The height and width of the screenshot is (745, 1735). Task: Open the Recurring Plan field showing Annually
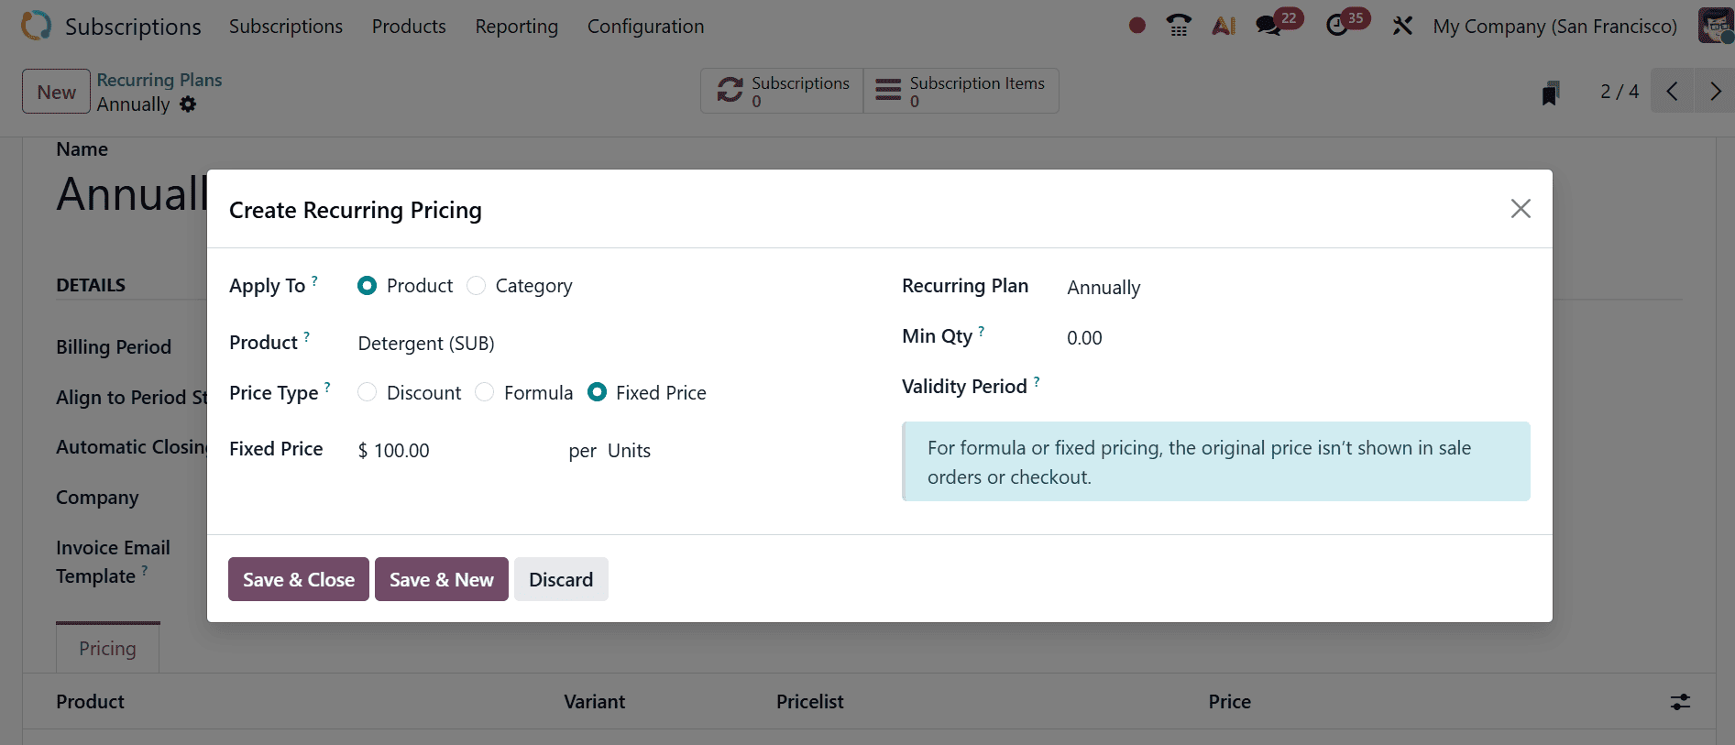click(1104, 288)
